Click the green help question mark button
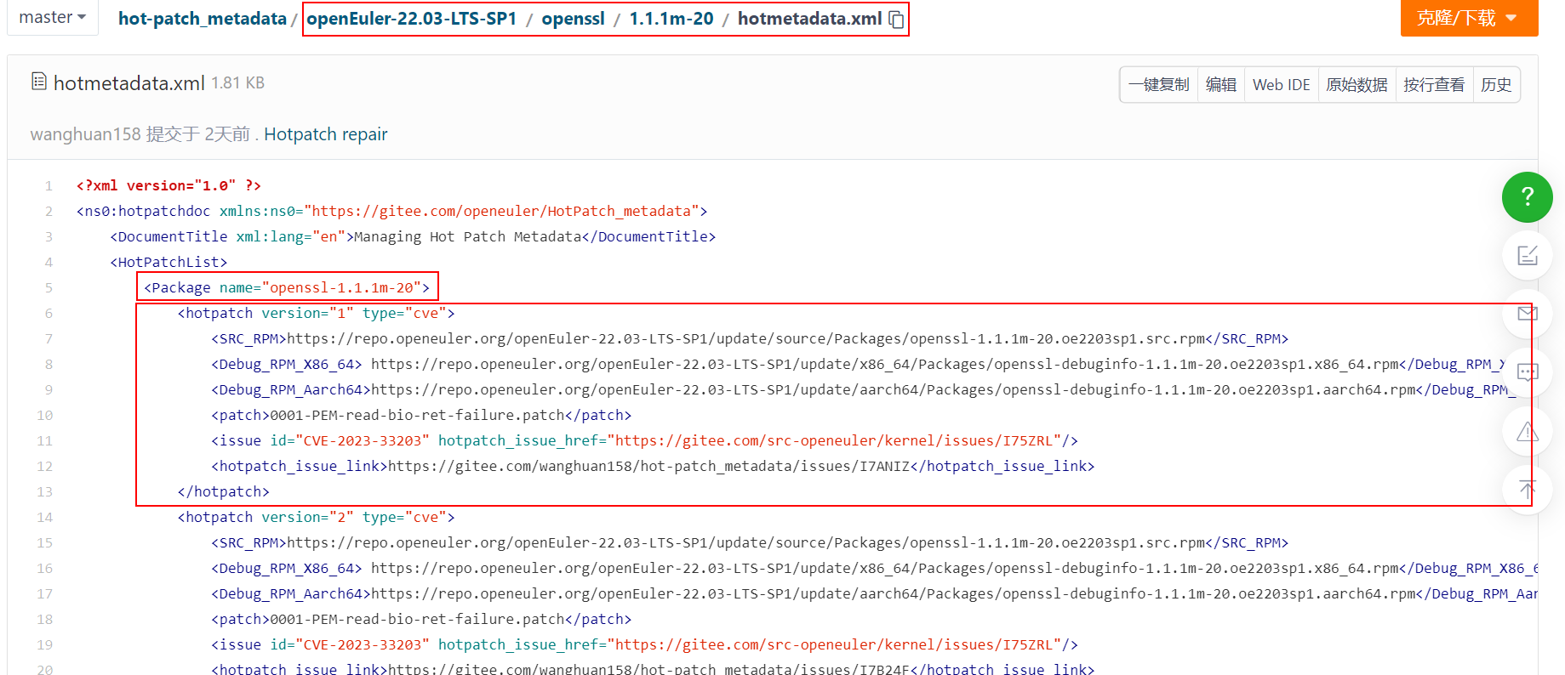Viewport: 1565px width, 675px height. point(1527,197)
